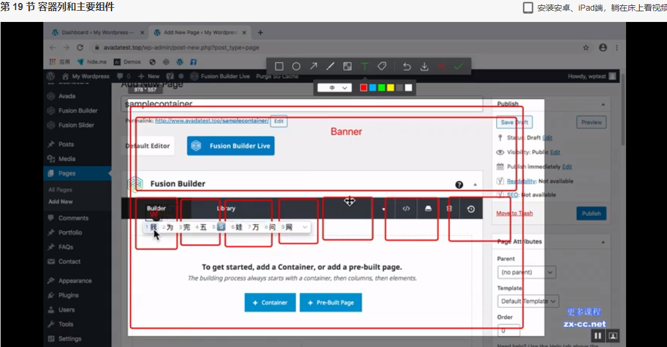Click the save template icon in builder toolbar
The image size is (667, 347).
(x=428, y=208)
